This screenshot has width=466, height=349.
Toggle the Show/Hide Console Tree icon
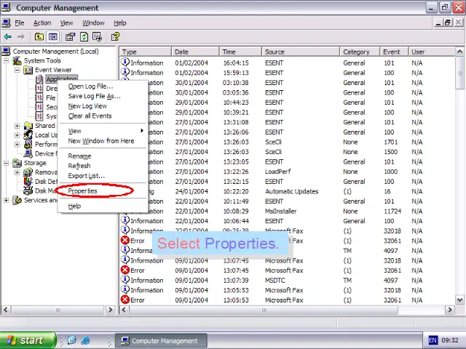point(53,37)
